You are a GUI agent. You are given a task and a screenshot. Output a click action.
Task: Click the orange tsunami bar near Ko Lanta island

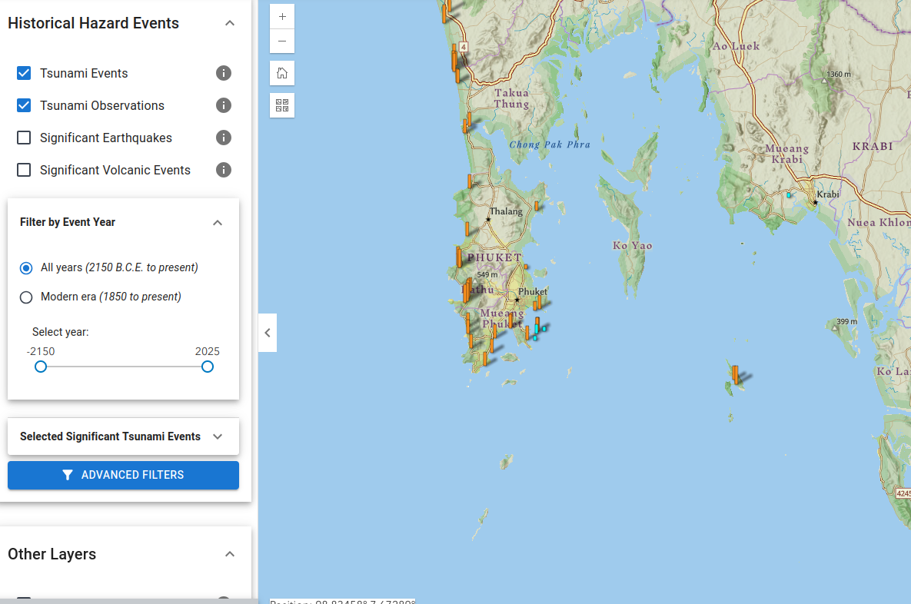click(736, 374)
